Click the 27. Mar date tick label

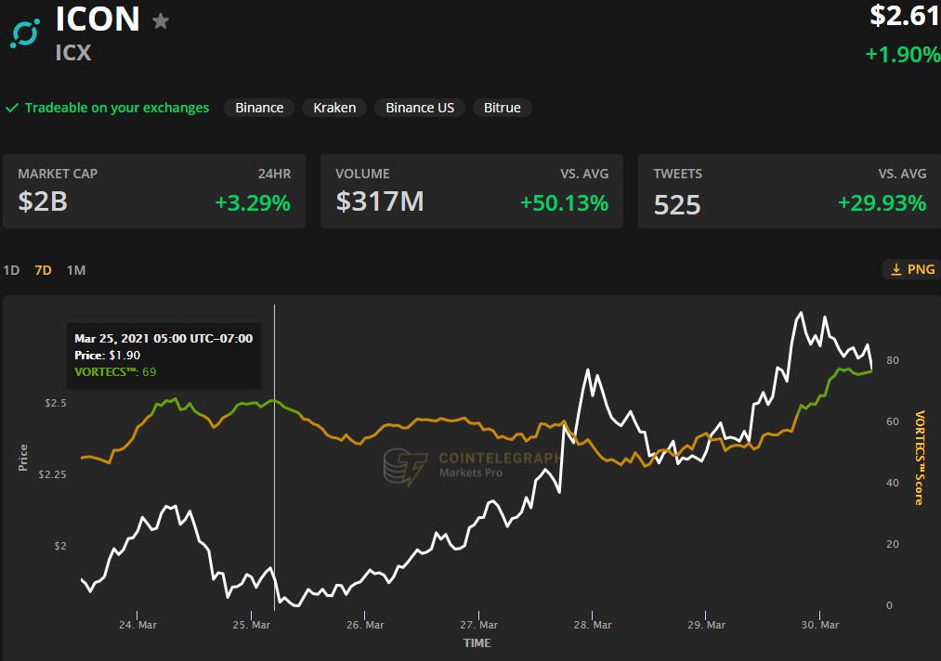pyautogui.click(x=479, y=625)
